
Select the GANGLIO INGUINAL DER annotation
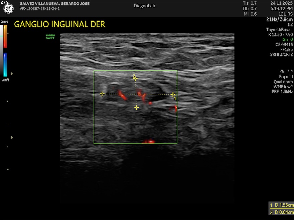[x=59, y=24]
